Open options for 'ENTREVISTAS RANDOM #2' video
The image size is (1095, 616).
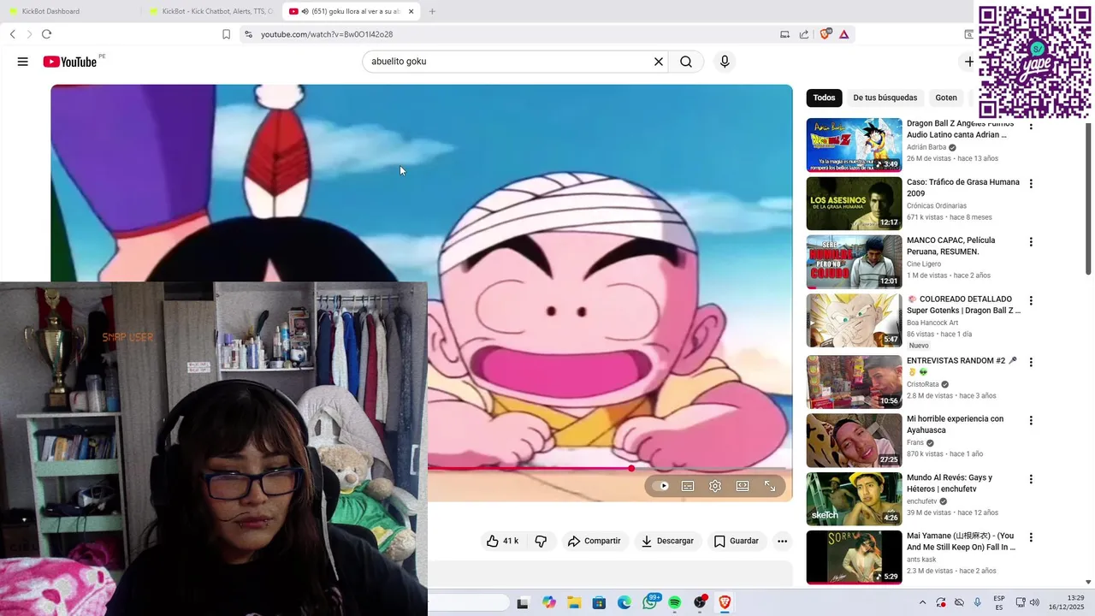[x=1031, y=362]
